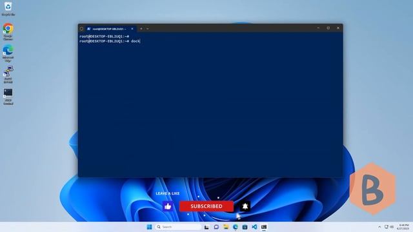
Task: Show hidden system tray icons
Action: click(x=379, y=227)
